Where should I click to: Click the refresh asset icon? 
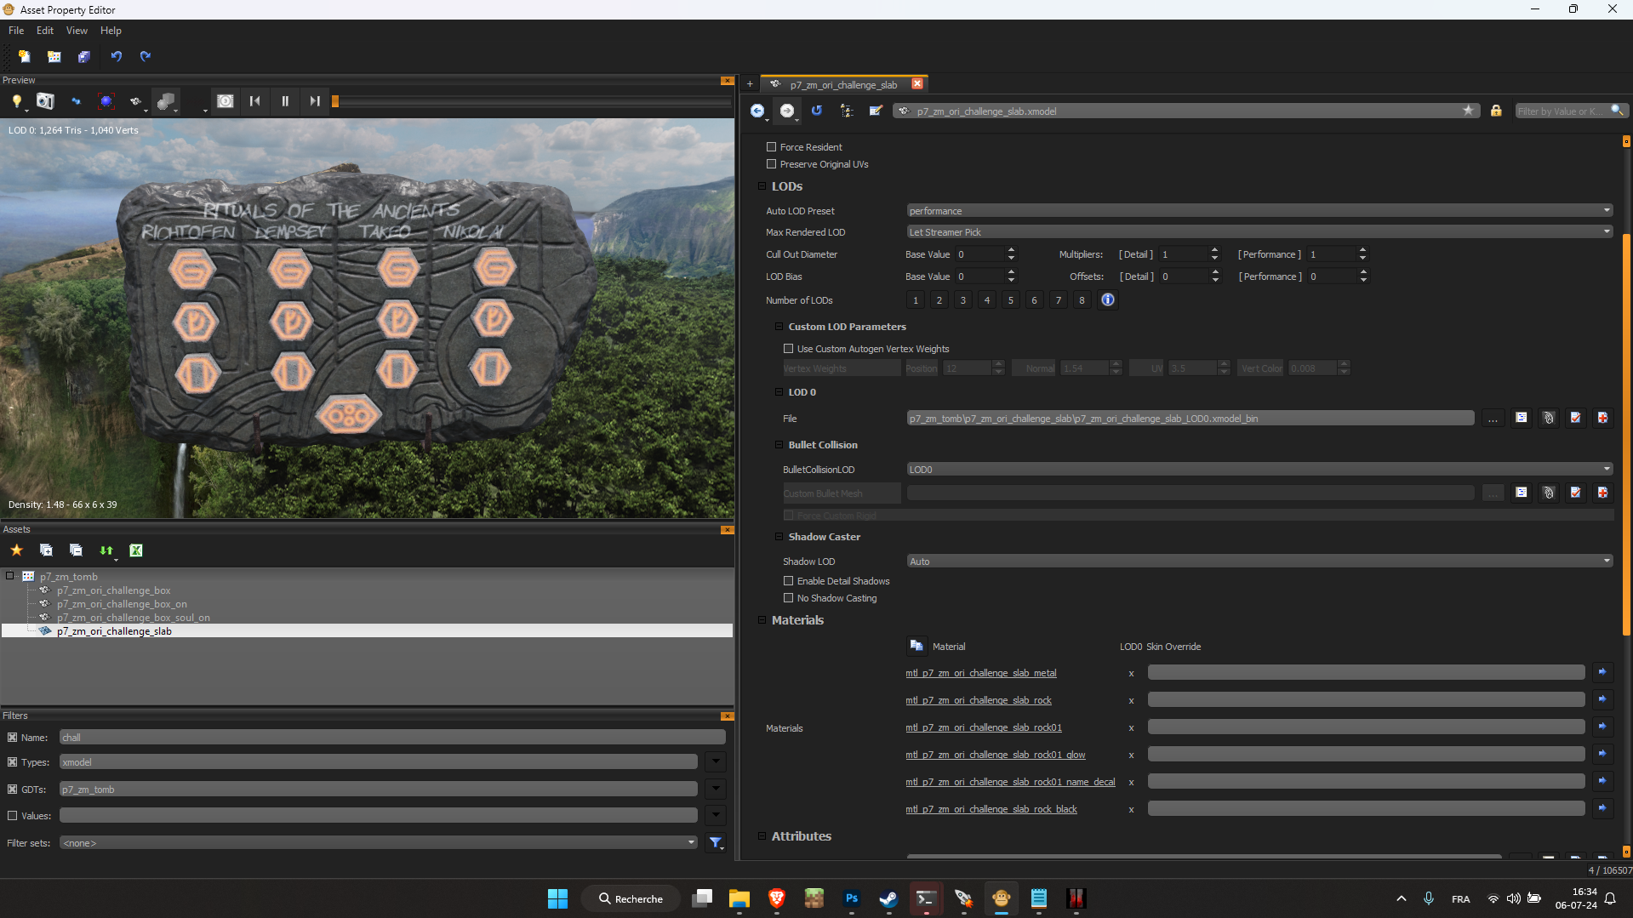coord(817,111)
